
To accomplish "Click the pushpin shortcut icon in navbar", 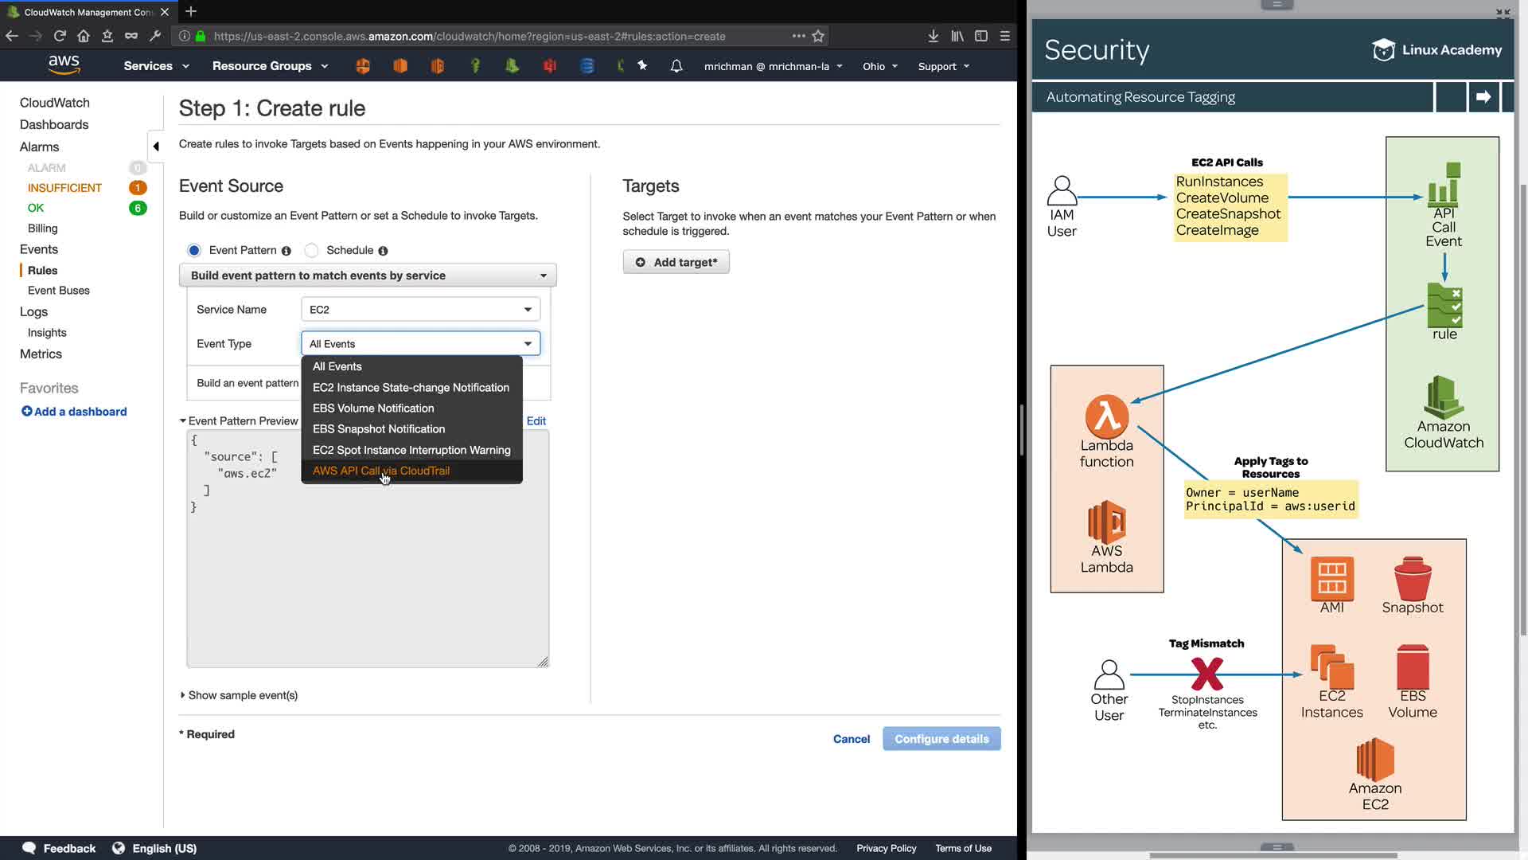I will (642, 65).
